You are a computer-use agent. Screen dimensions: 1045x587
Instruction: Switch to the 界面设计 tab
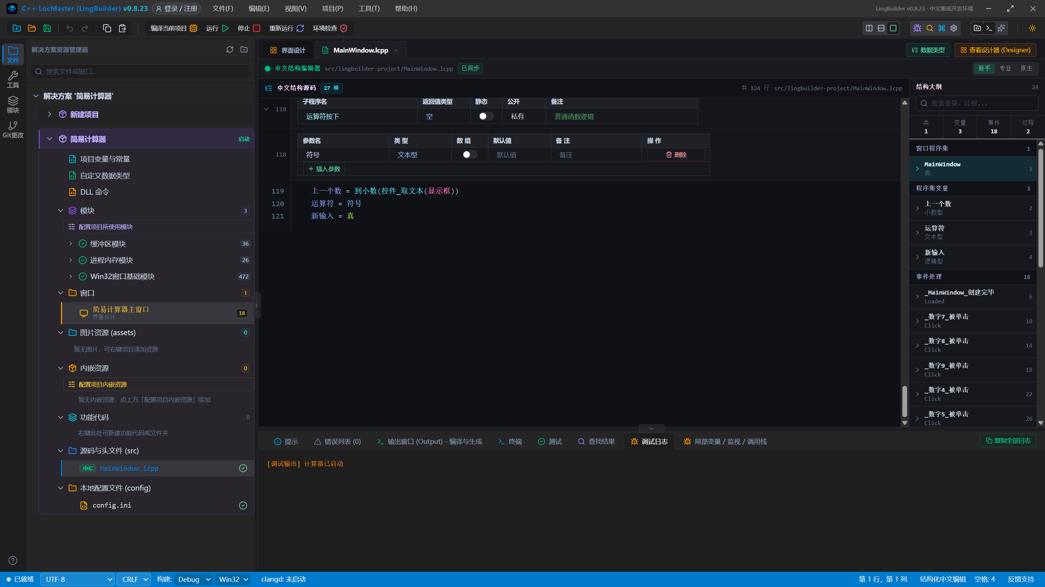click(x=288, y=50)
